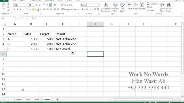This screenshot has width=184, height=103.
Task: Click the Decrease Decimal icon
Action: pos(98,9)
